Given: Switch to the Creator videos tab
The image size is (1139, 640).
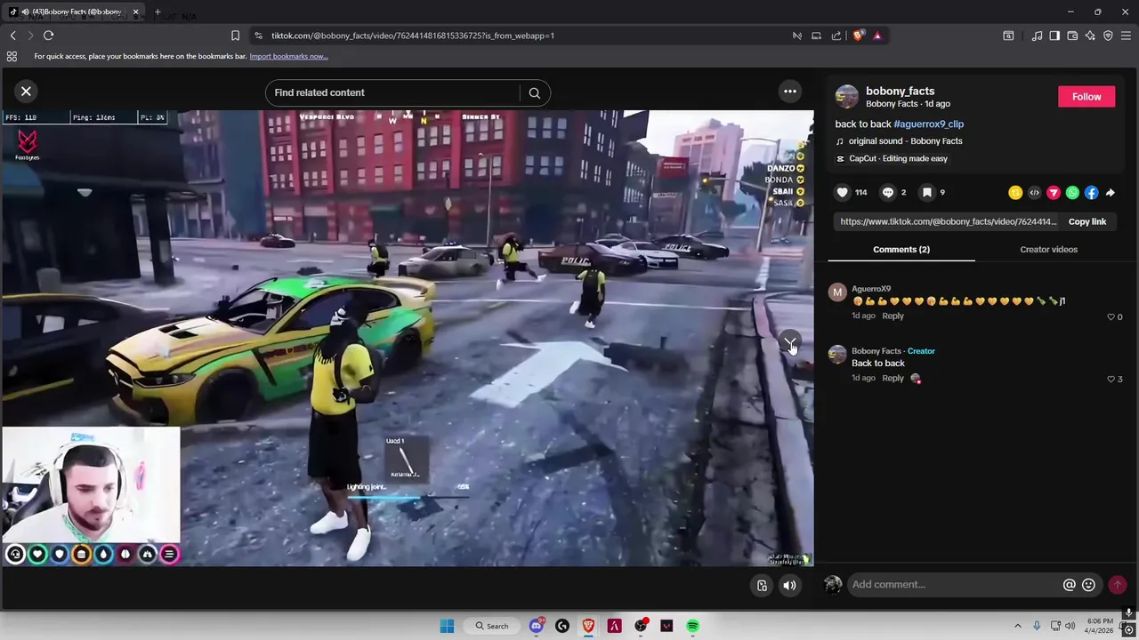Looking at the screenshot, I should [1048, 250].
